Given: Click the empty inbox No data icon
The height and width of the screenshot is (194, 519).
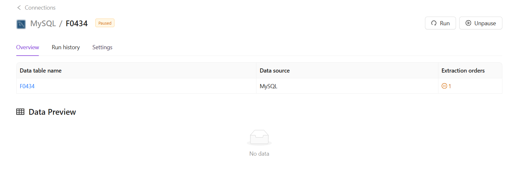Looking at the screenshot, I should coord(259,138).
